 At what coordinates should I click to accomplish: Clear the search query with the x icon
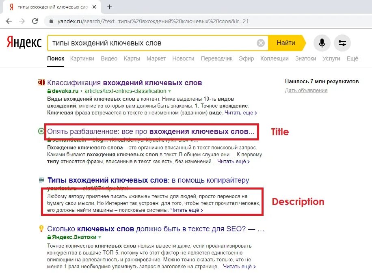[260, 43]
